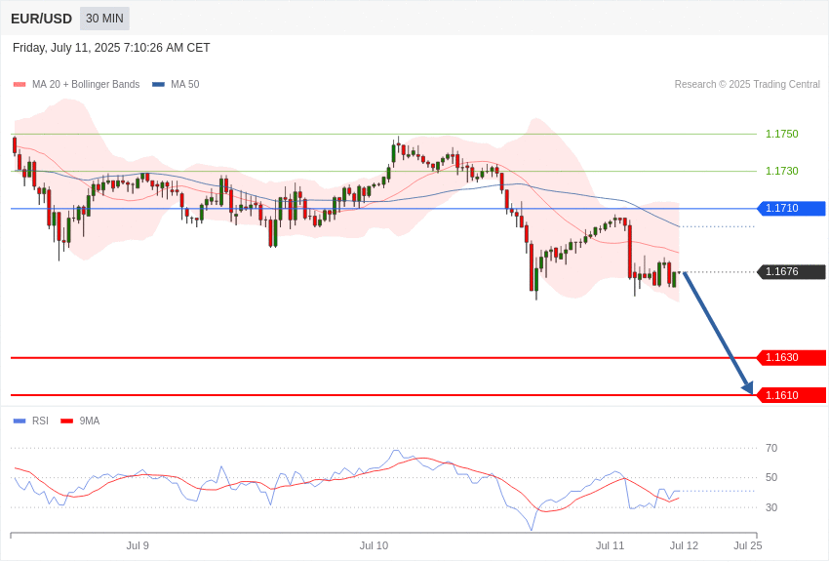829x562 pixels.
Task: Click the 70 level on the RSI scale
Action: click(x=770, y=448)
